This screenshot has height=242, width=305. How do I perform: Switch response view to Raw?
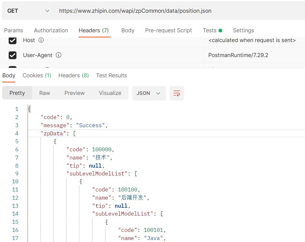[45, 93]
